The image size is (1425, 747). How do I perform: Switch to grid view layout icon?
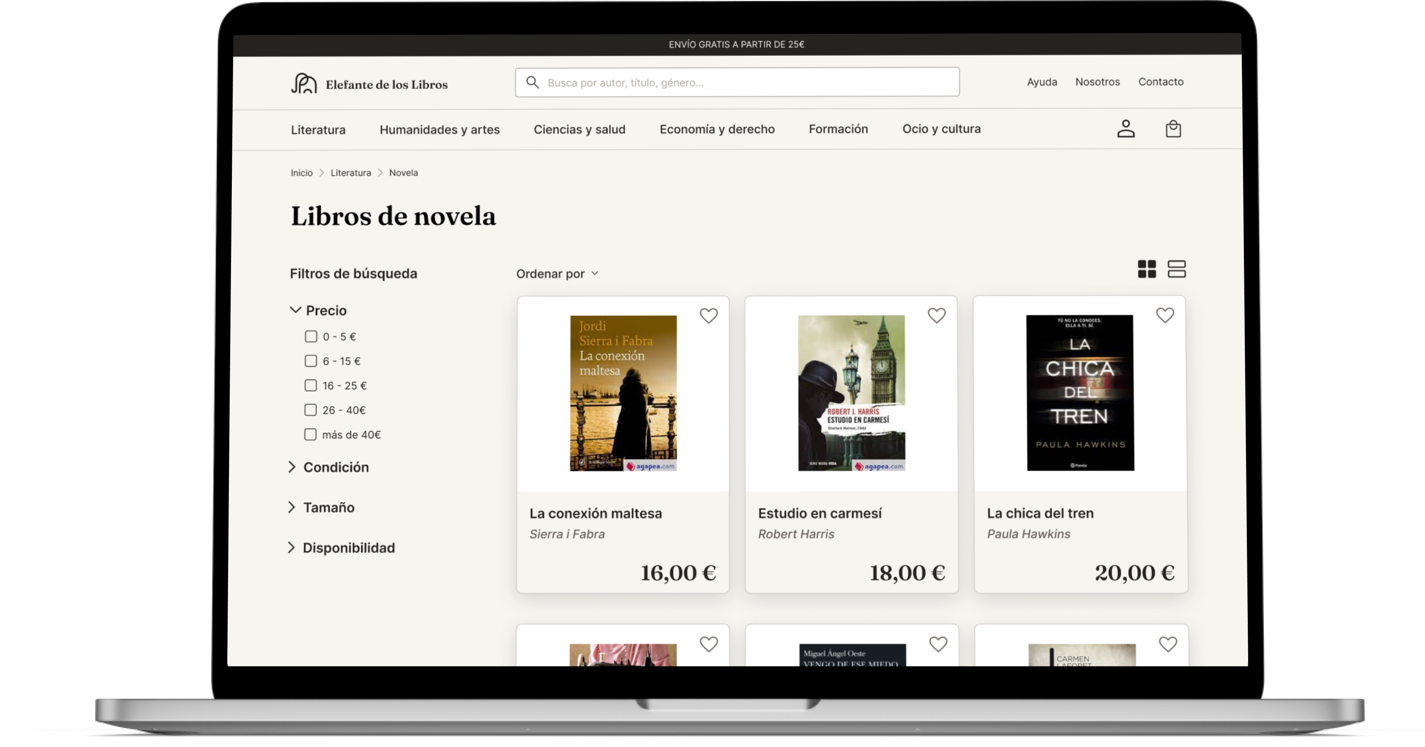[1146, 269]
